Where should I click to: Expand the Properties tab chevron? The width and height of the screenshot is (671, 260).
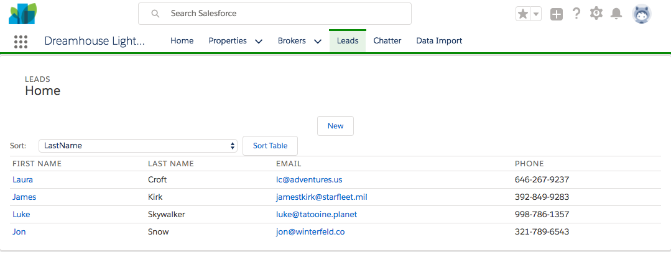click(259, 42)
